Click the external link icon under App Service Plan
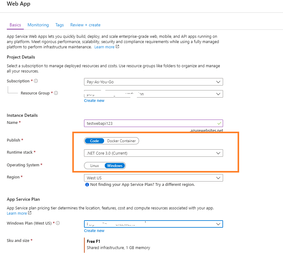The height and width of the screenshot is (276, 283). point(29,213)
